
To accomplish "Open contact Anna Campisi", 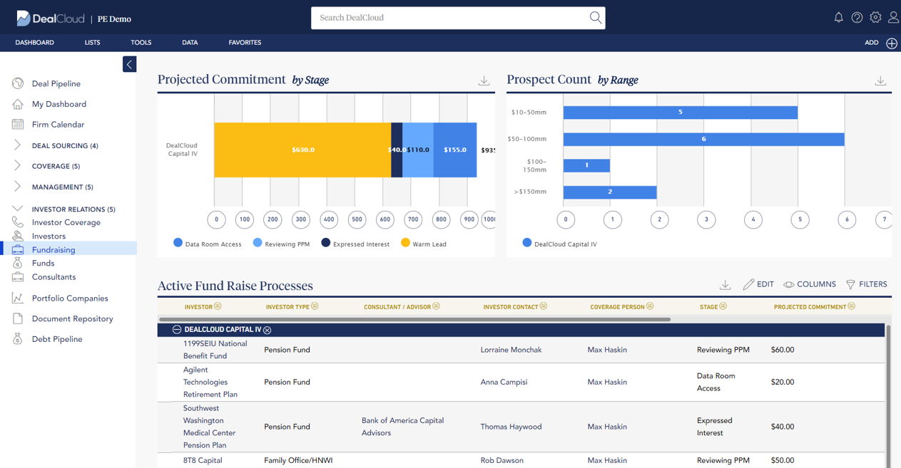I will [x=504, y=382].
